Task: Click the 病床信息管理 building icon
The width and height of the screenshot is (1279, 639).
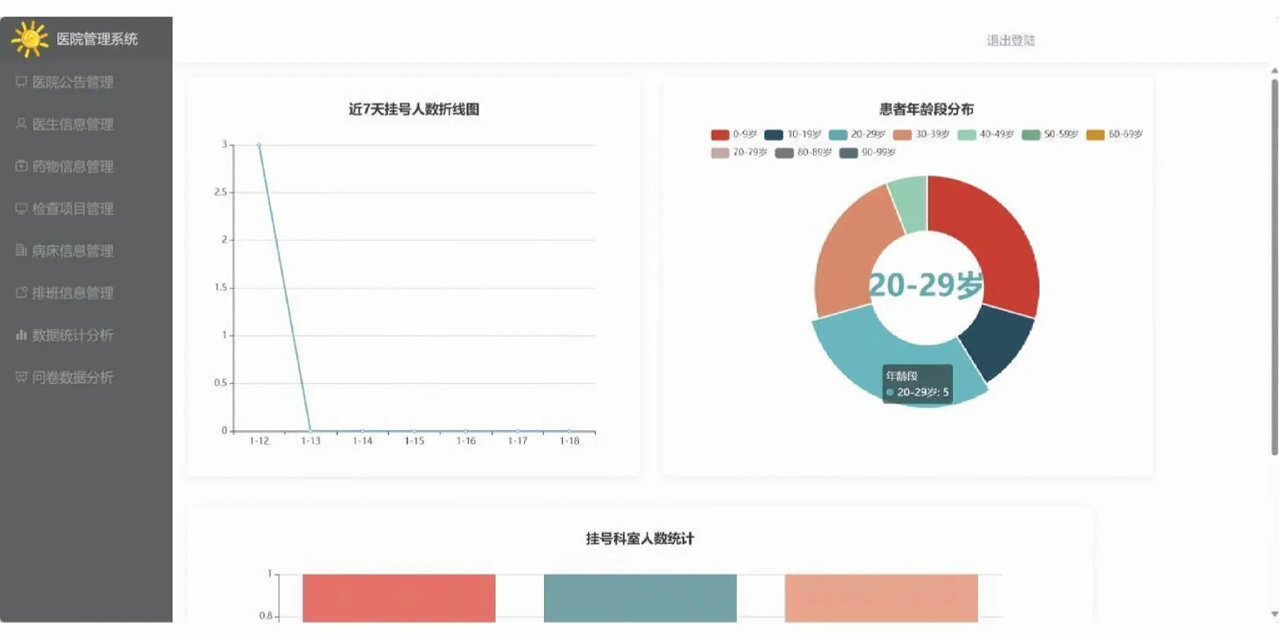Action: pyautogui.click(x=21, y=250)
